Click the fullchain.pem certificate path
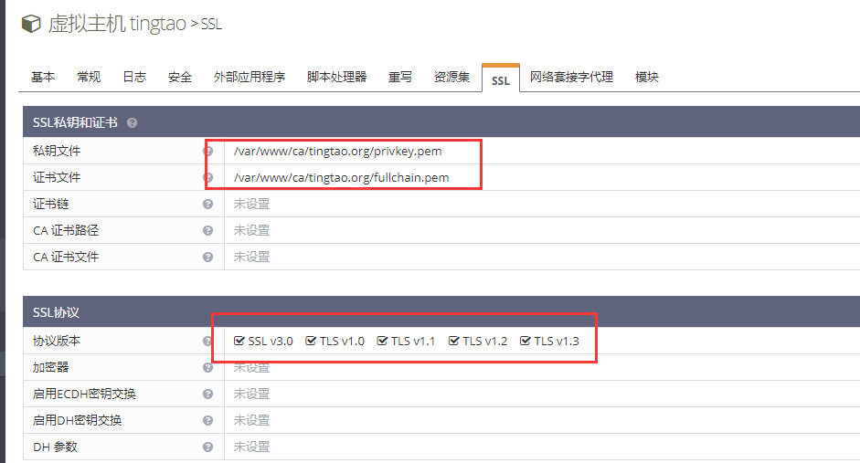The width and height of the screenshot is (860, 463). point(341,177)
